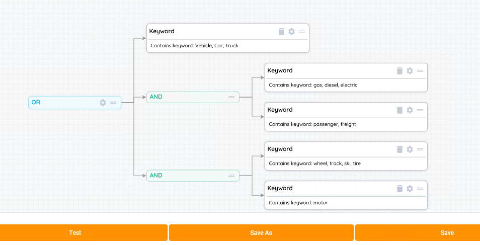
Task: Open the OR node settings gear
Action: pos(103,103)
